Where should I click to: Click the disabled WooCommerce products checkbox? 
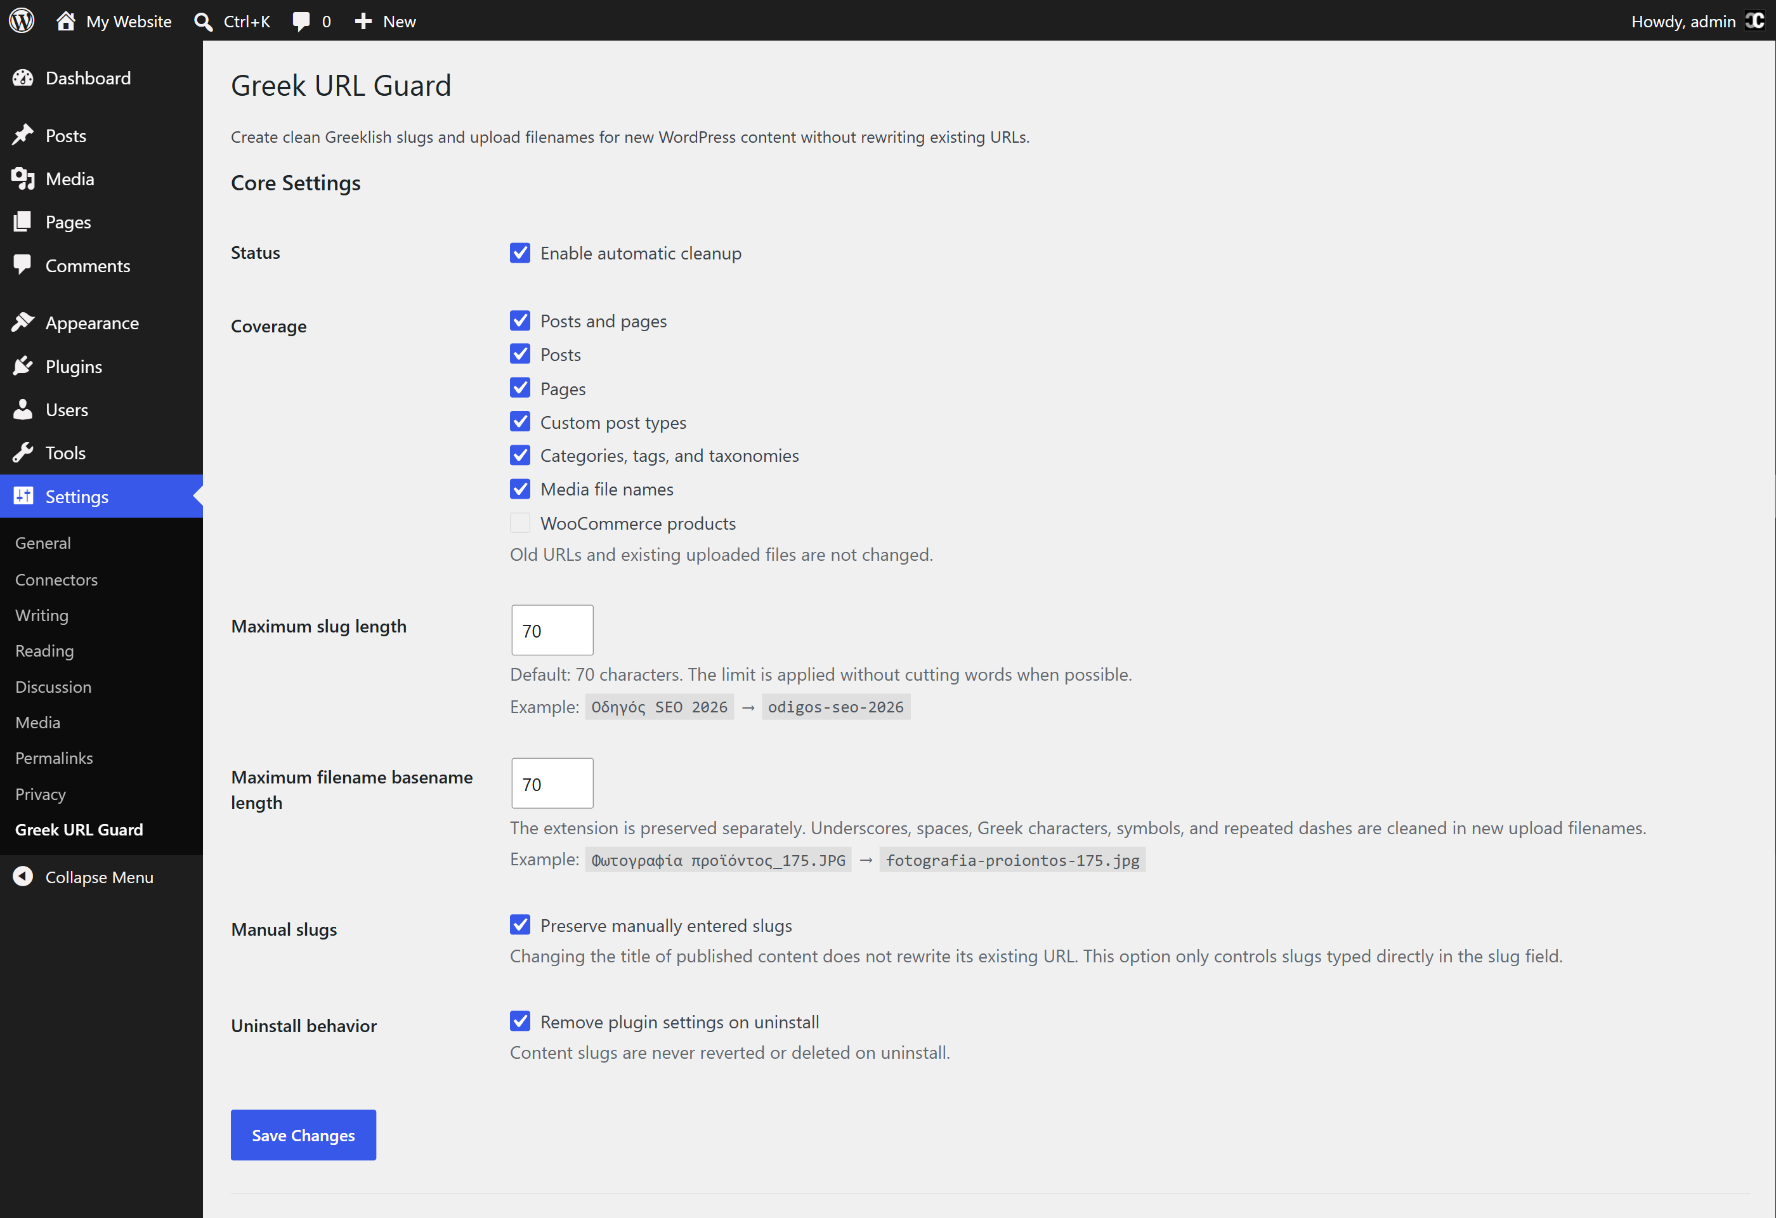click(x=520, y=523)
